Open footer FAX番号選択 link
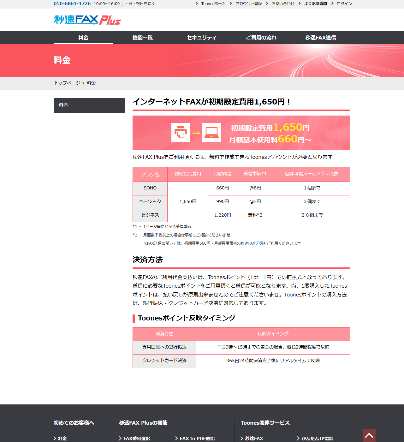The height and width of the screenshot is (442, 404). (137, 439)
